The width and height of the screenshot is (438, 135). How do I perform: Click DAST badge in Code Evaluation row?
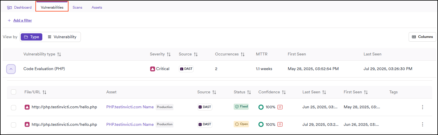click(186, 69)
